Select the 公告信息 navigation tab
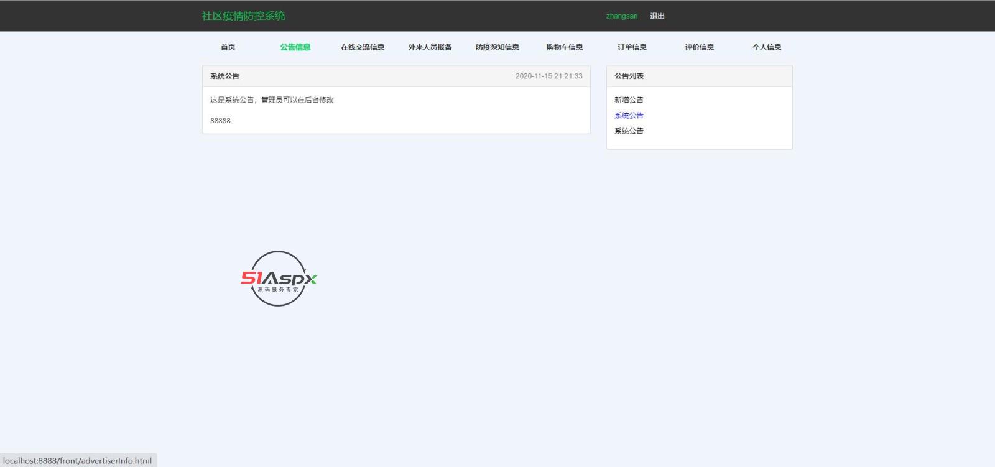Screen dimensions: 995x467 click(295, 47)
